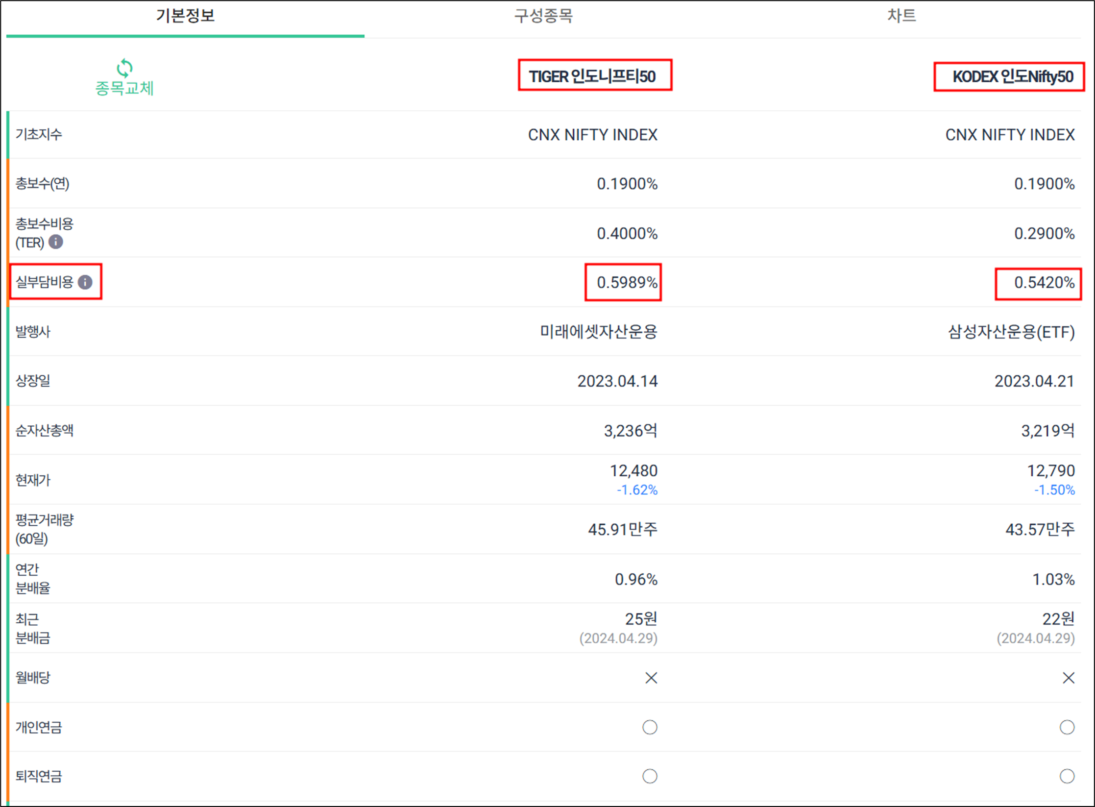Click issuer 미래에셋자산운용
The width and height of the screenshot is (1095, 807).
599,332
